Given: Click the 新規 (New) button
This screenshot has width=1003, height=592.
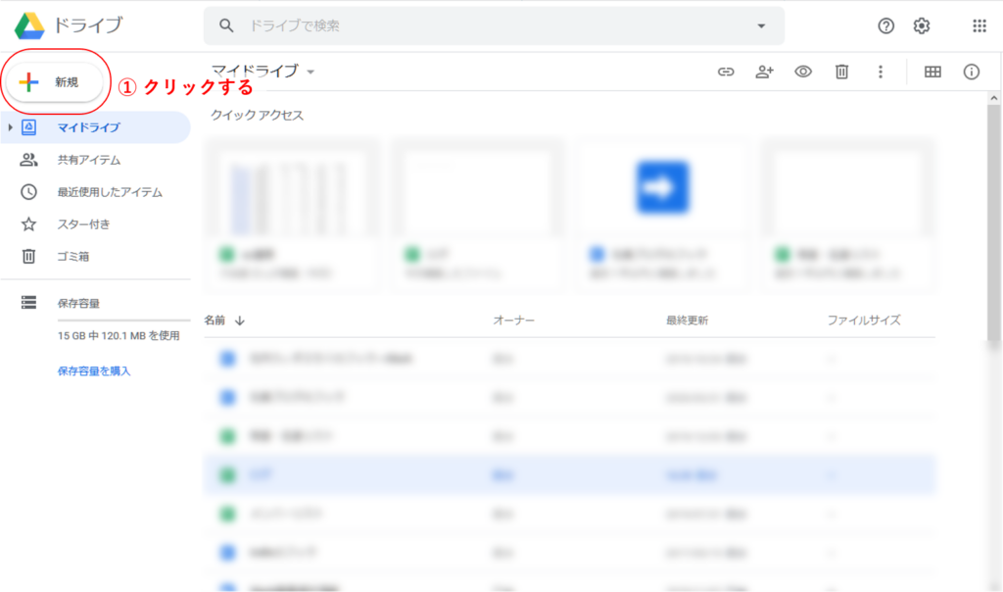Looking at the screenshot, I should [54, 82].
